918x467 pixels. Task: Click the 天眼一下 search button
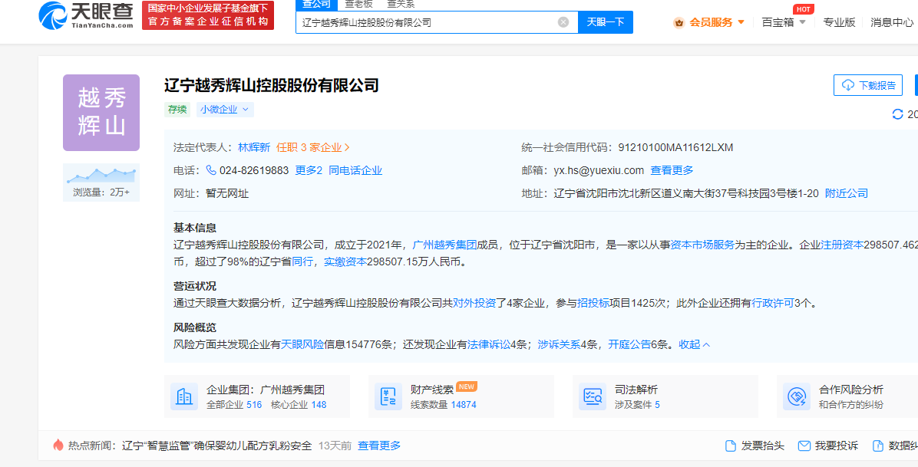[606, 22]
